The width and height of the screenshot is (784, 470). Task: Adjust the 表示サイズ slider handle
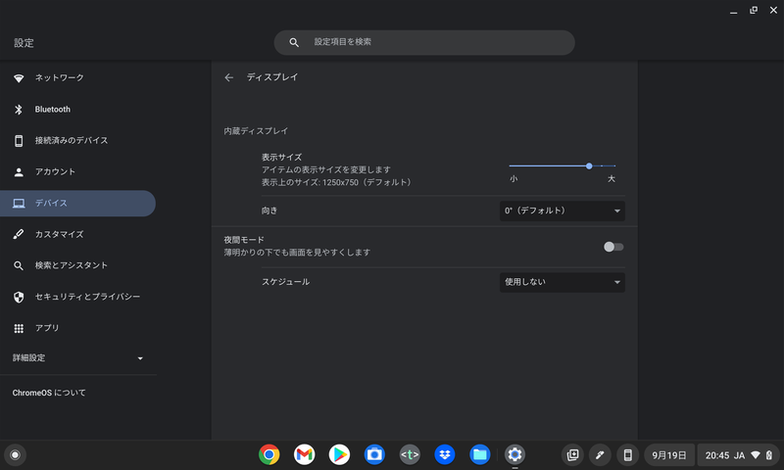589,165
